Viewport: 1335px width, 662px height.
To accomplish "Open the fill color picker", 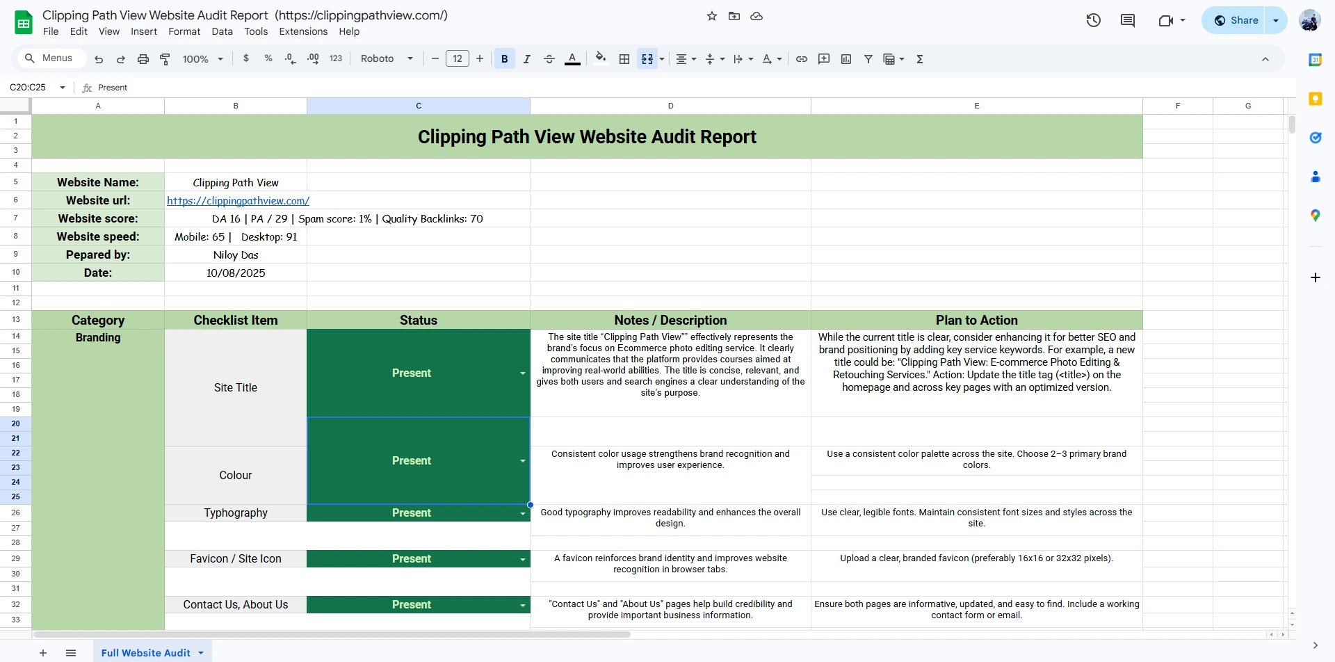I will click(601, 59).
